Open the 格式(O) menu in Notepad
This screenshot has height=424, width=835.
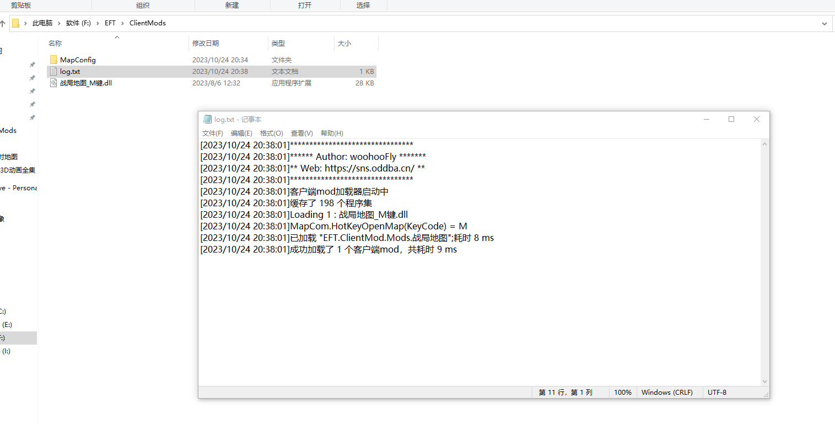[x=271, y=133]
